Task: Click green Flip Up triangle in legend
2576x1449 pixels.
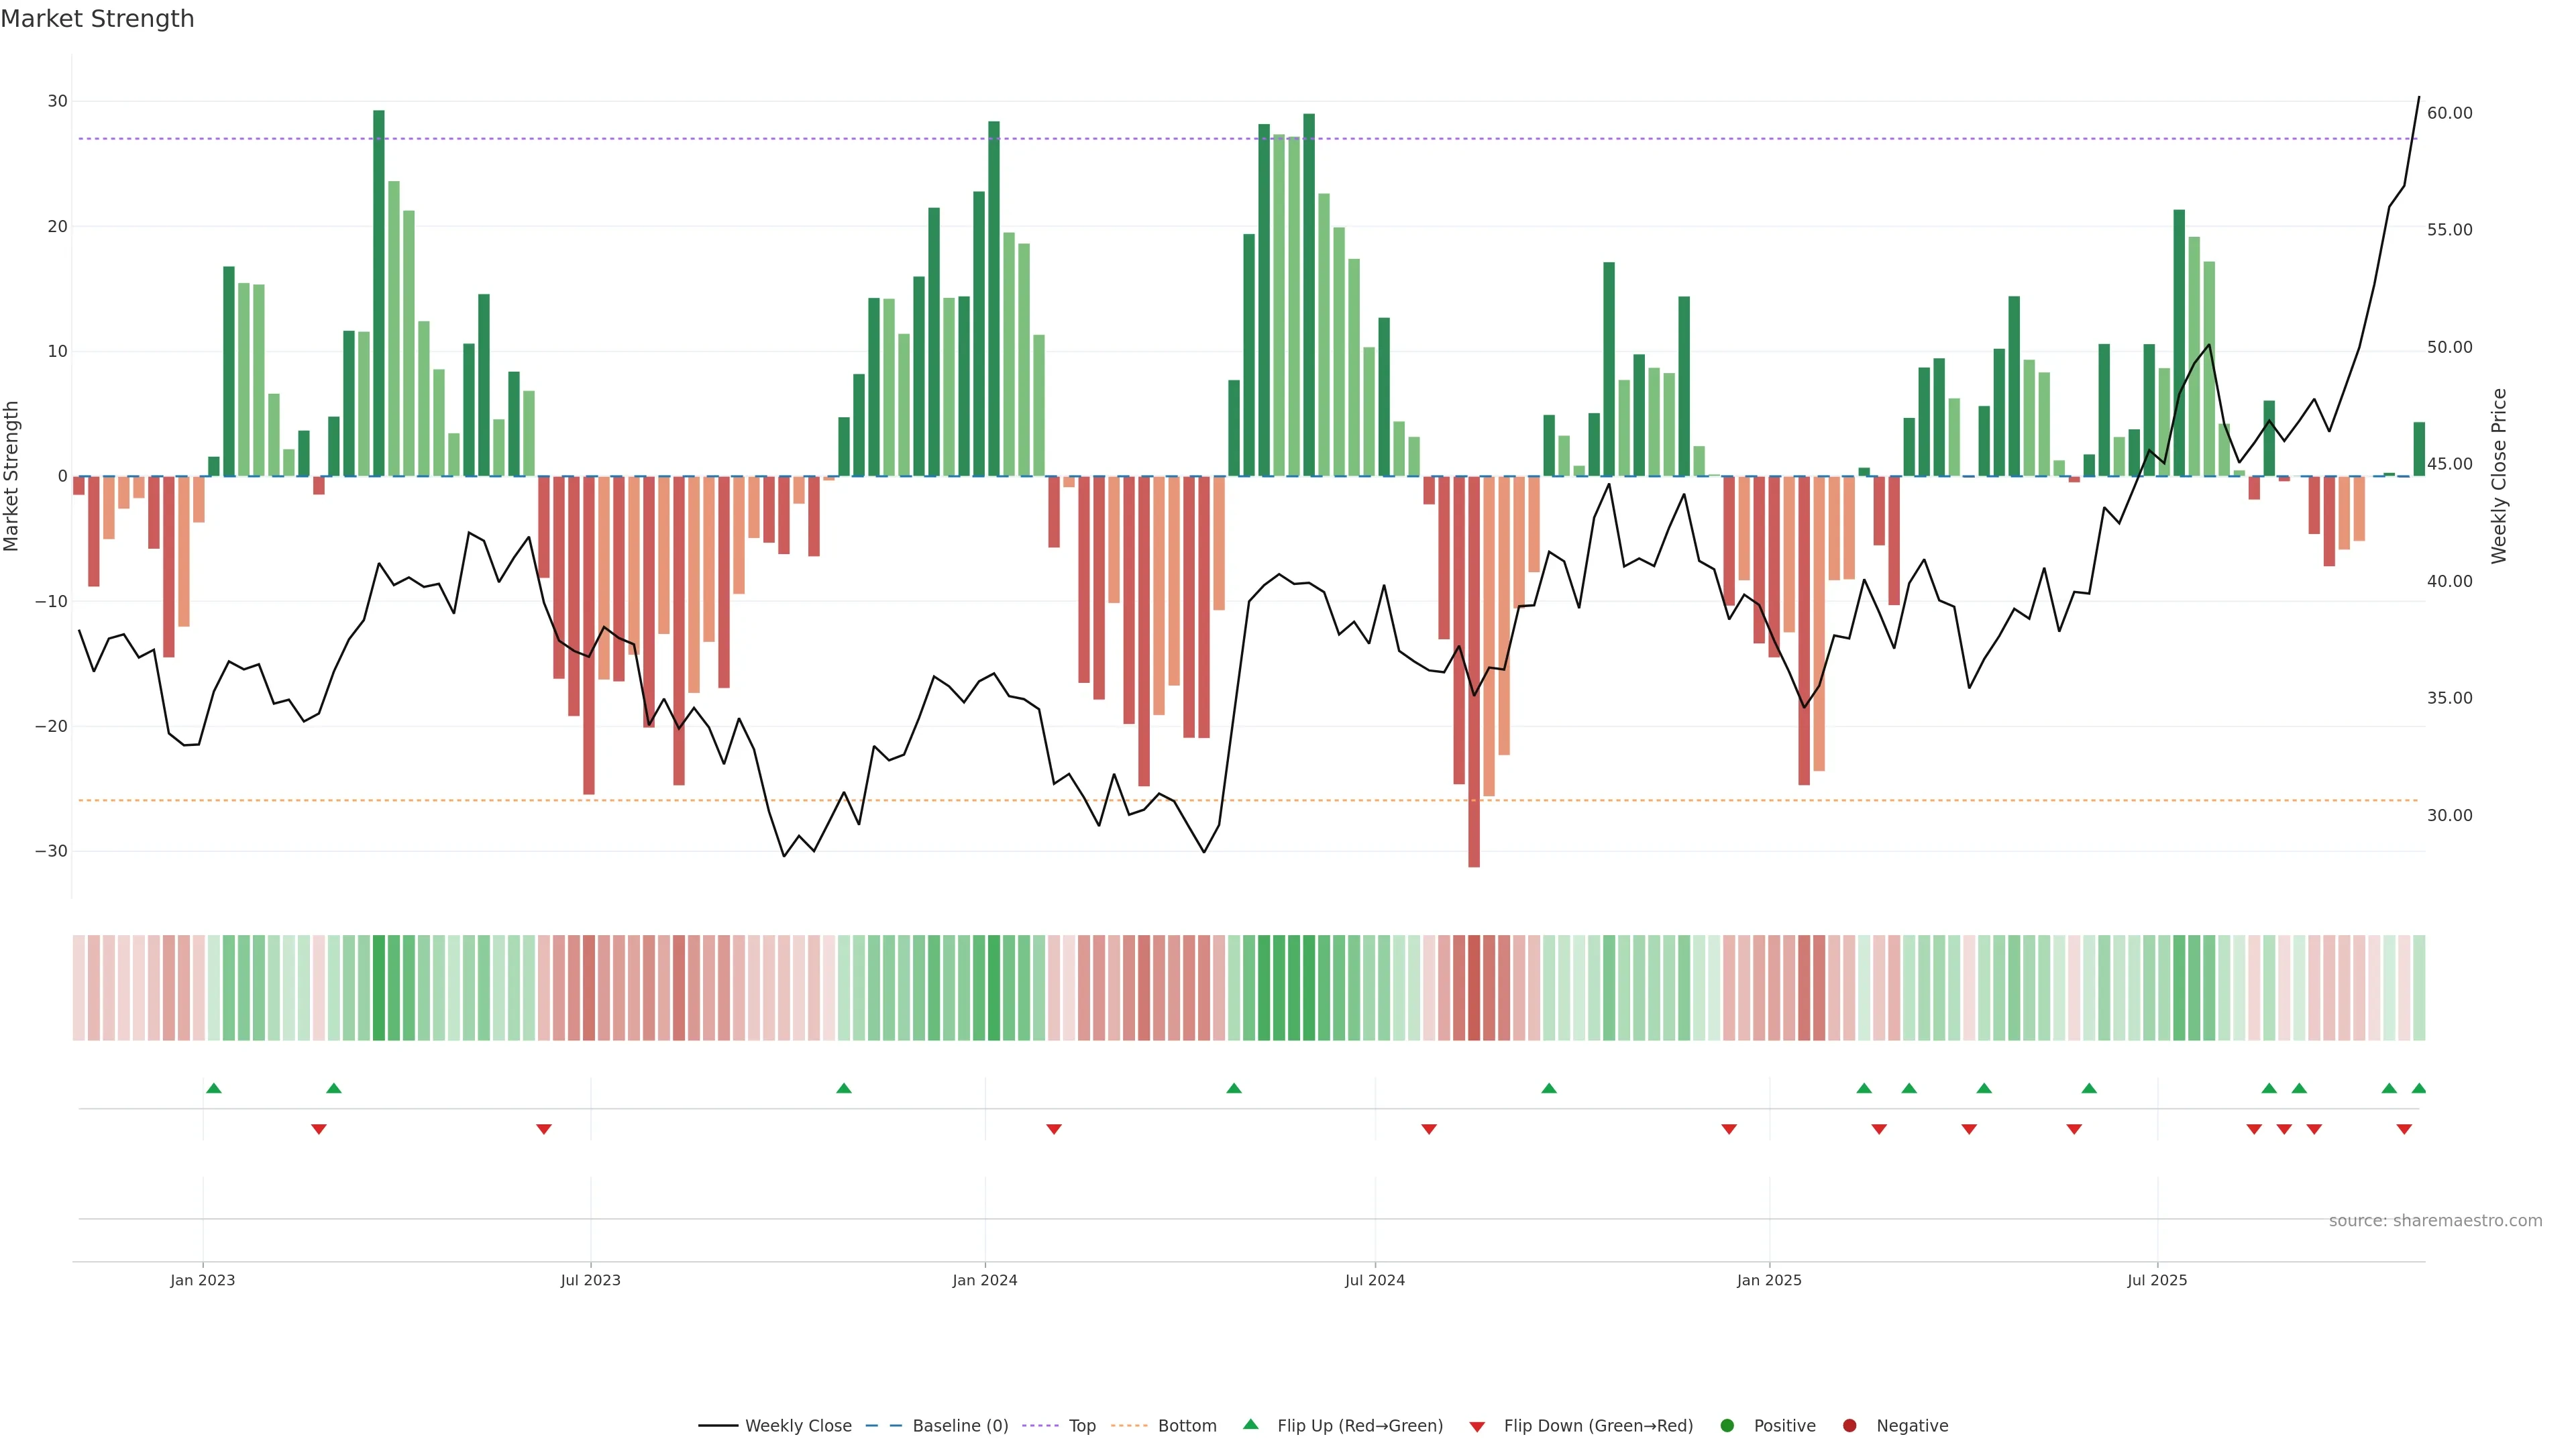Action: (x=1250, y=1425)
